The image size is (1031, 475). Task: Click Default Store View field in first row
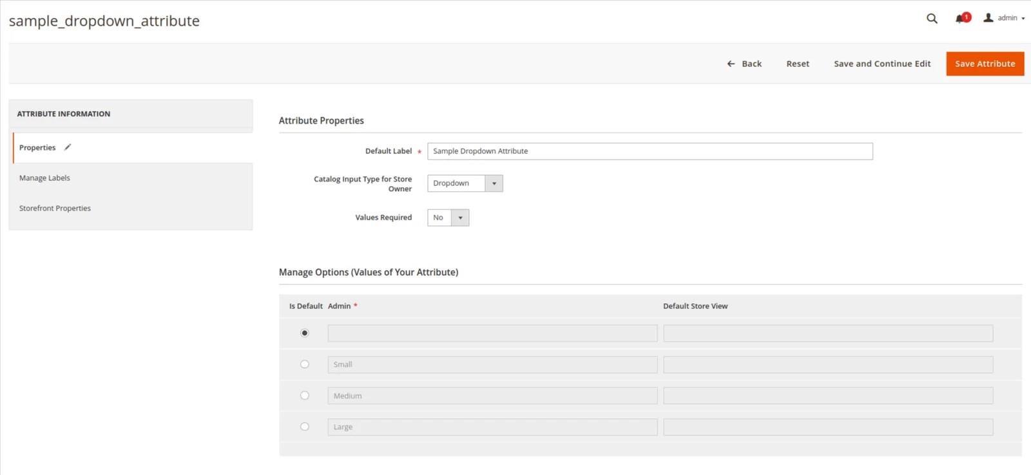pos(828,333)
